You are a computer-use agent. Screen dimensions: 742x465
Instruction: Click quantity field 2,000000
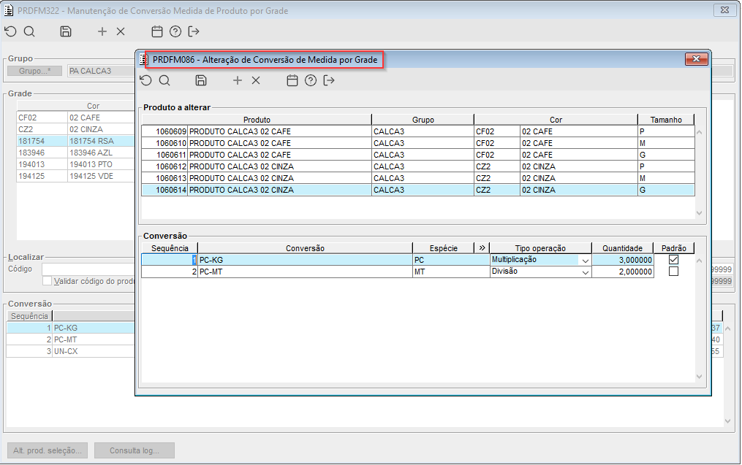tap(622, 272)
